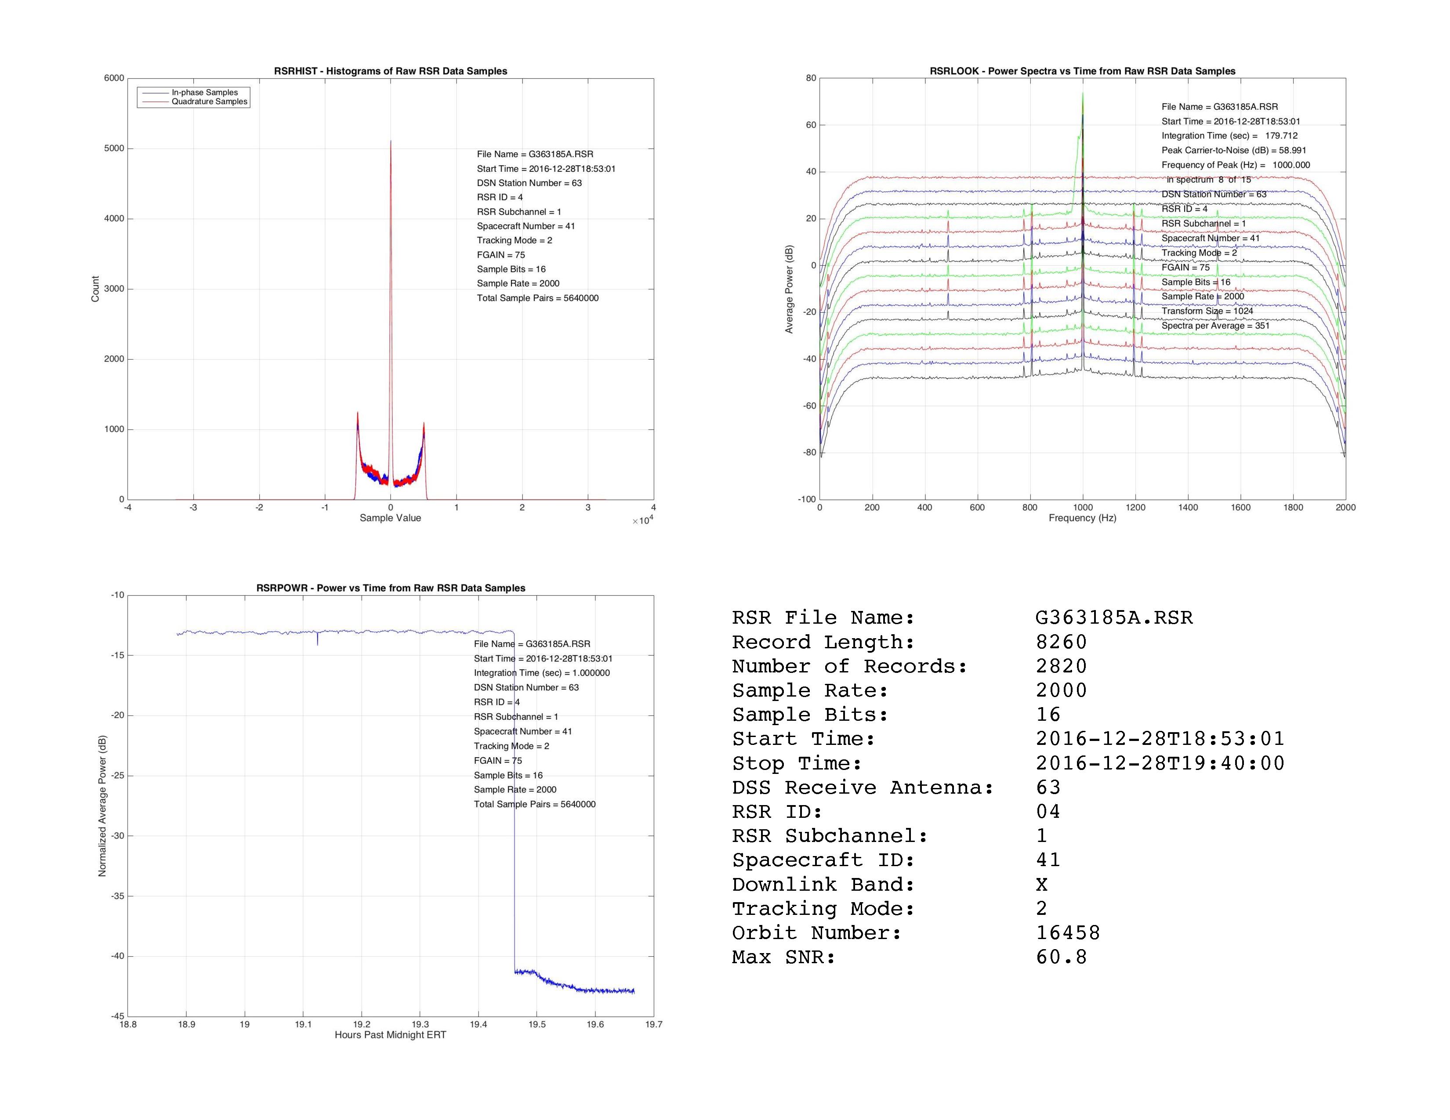Click 'Transform Size = 1024' annotation
The image size is (1450, 1120).
[1207, 311]
